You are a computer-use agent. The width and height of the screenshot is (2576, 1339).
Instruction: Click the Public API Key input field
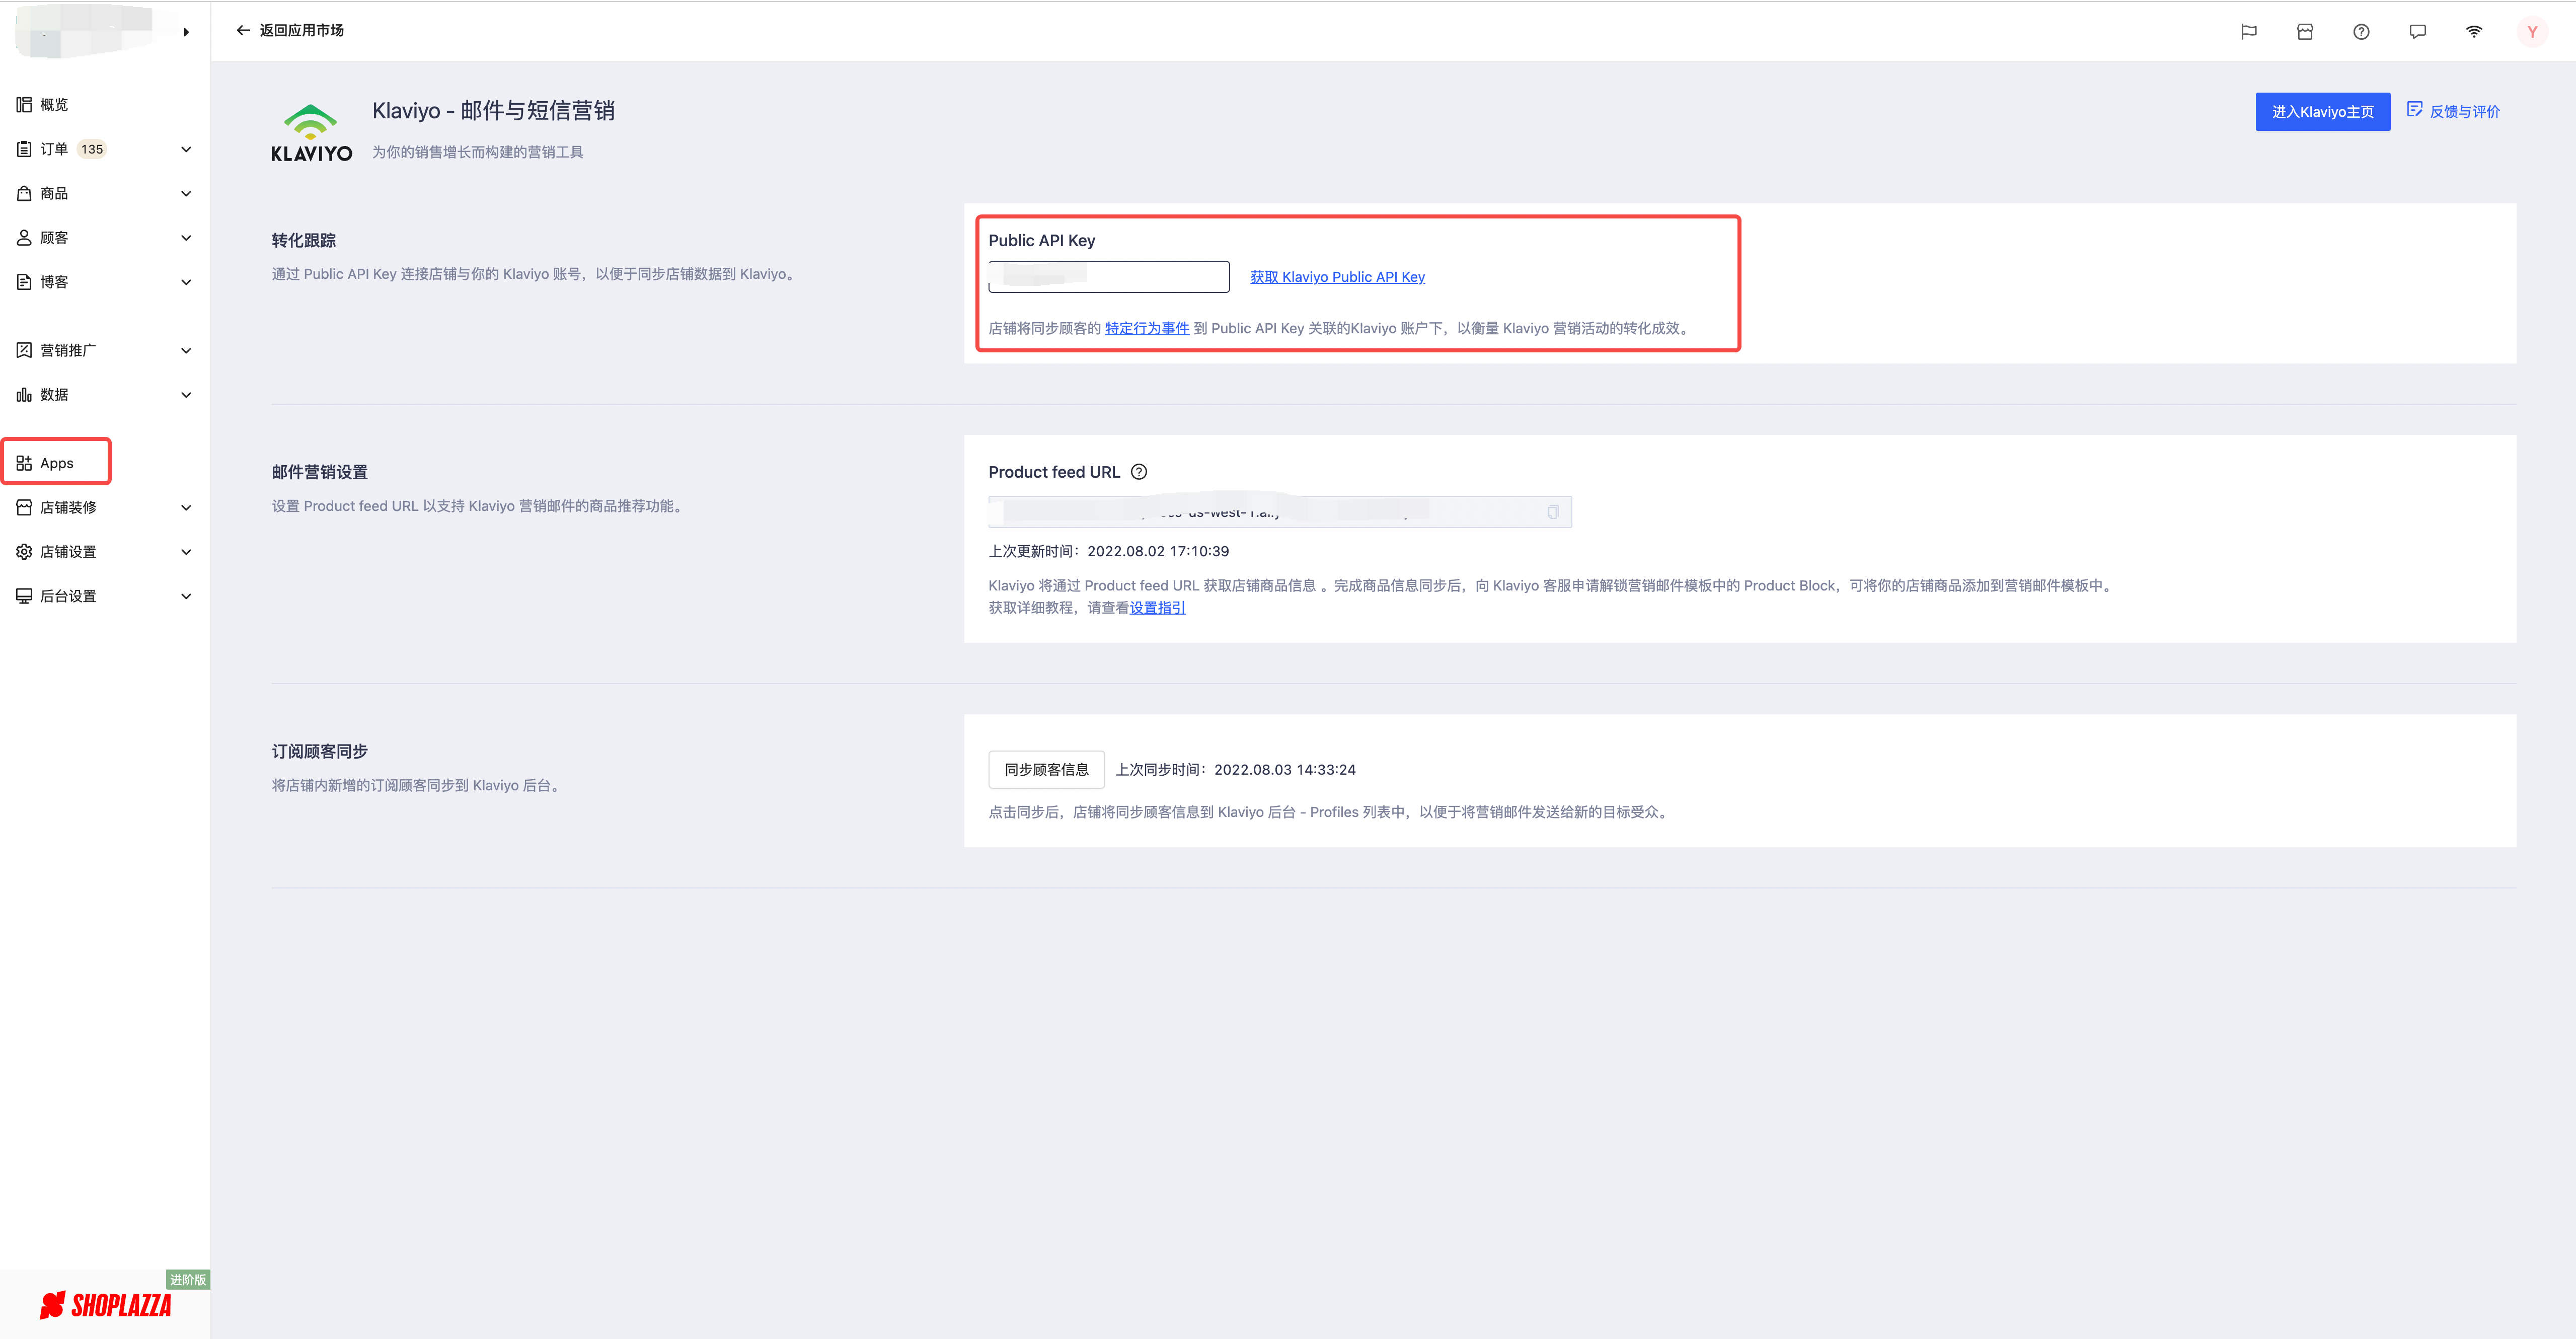(1108, 277)
